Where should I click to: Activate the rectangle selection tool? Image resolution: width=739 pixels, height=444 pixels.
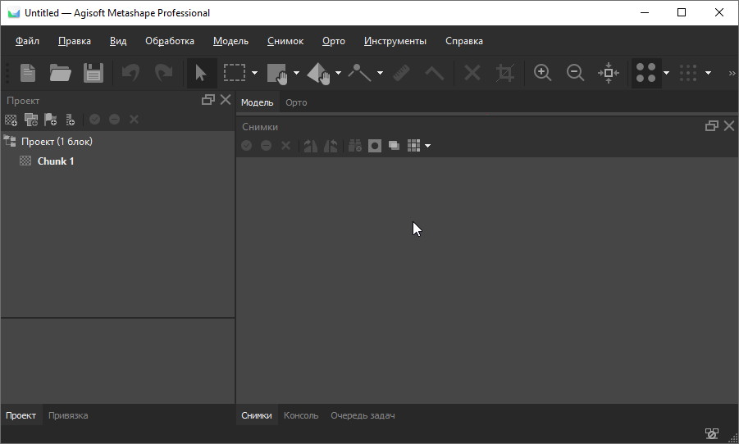235,73
